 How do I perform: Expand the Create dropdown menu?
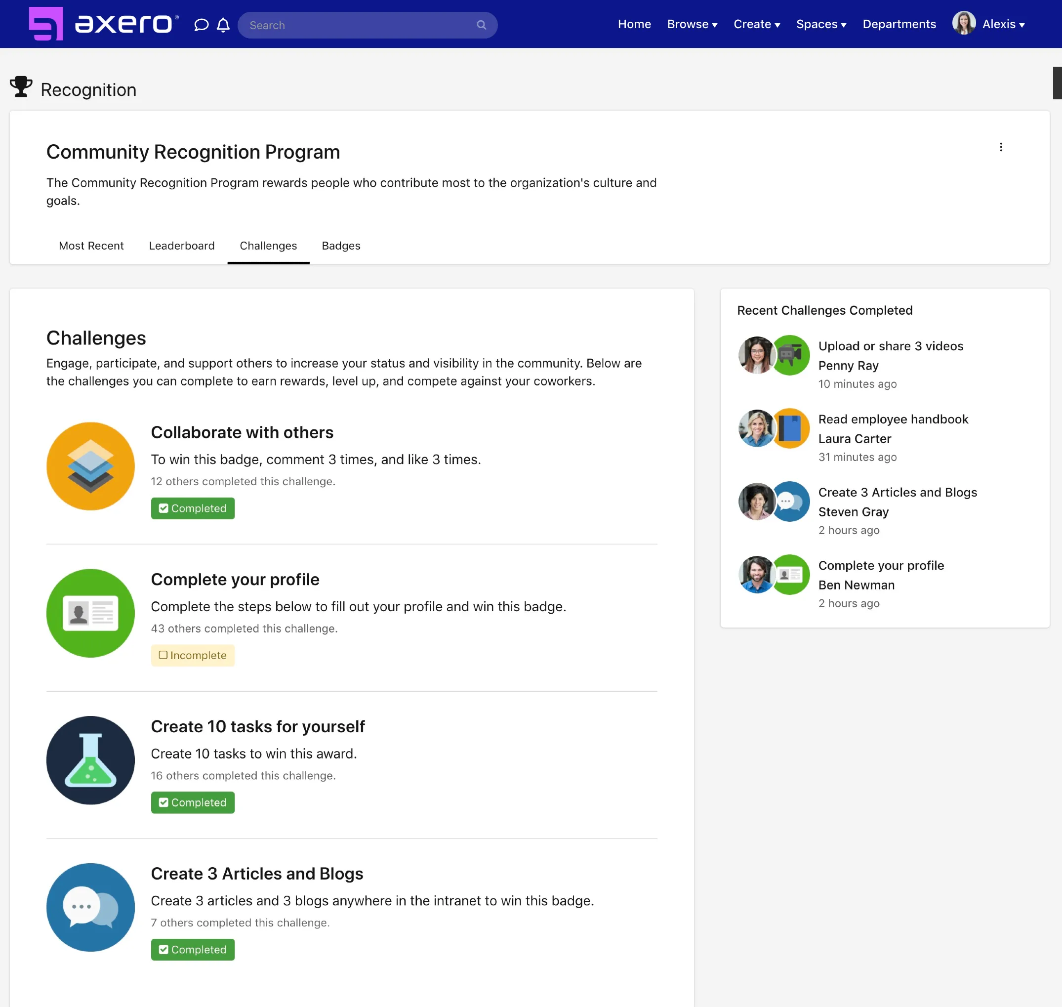point(757,24)
